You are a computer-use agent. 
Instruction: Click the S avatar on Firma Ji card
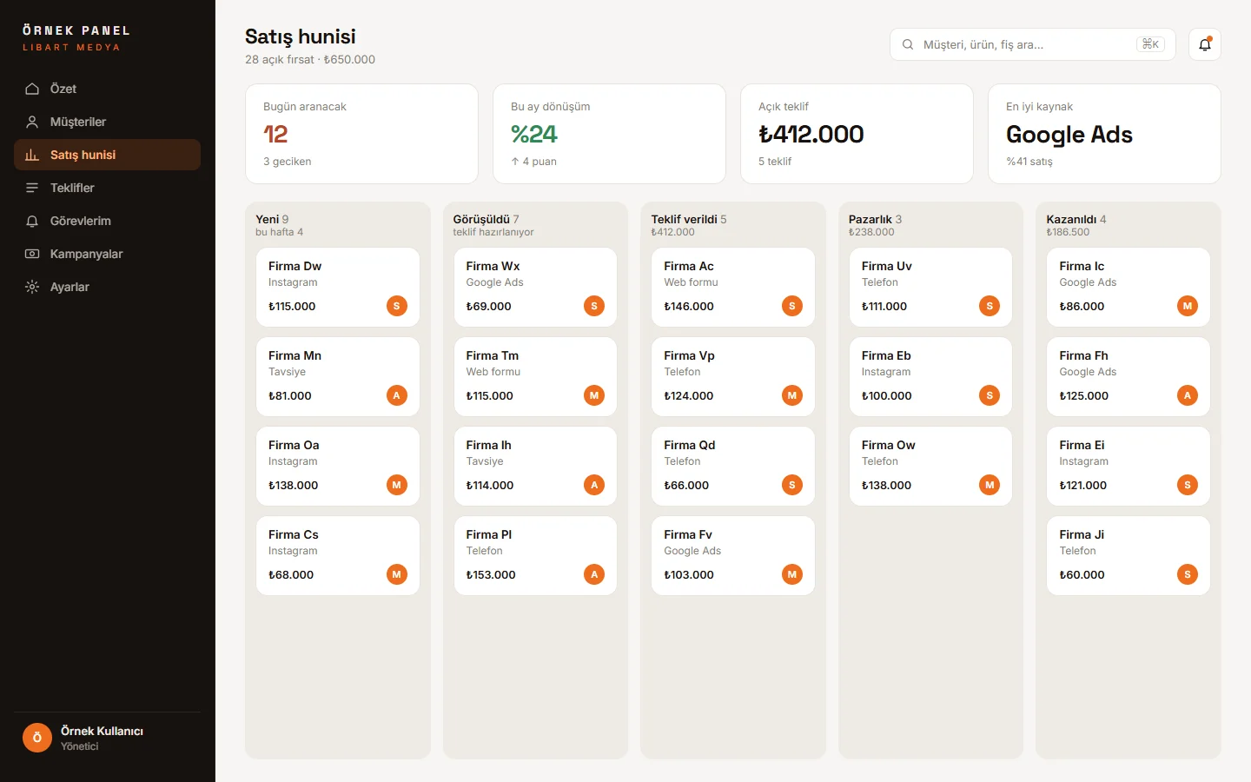point(1188,574)
